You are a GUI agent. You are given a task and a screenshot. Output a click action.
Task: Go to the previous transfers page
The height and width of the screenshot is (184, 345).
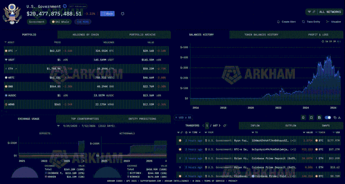pyautogui.click(x=203, y=125)
